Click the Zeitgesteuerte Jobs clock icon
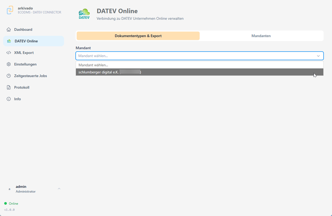The image size is (332, 216). [x=9, y=76]
